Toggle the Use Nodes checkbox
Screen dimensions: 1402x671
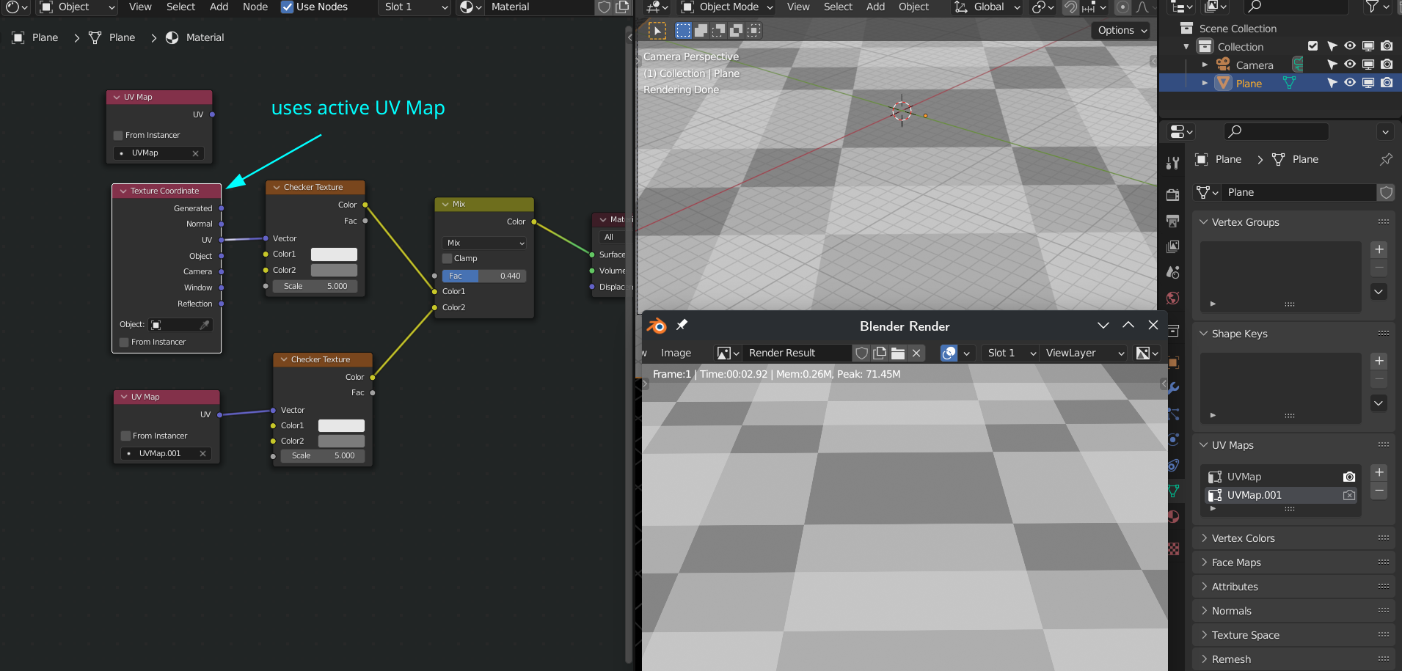[288, 7]
